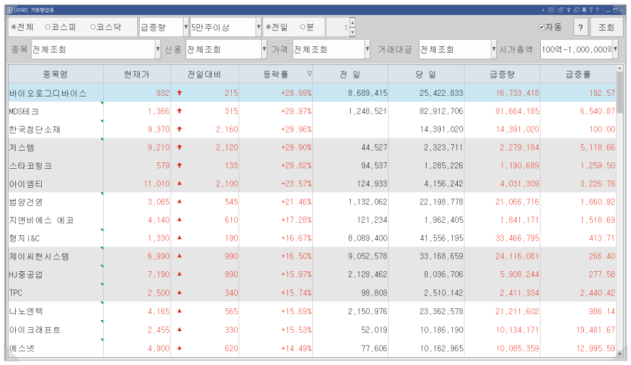Viewport: 631px width, 365px height.
Task: Click the minute value input field
Action: coord(337,27)
